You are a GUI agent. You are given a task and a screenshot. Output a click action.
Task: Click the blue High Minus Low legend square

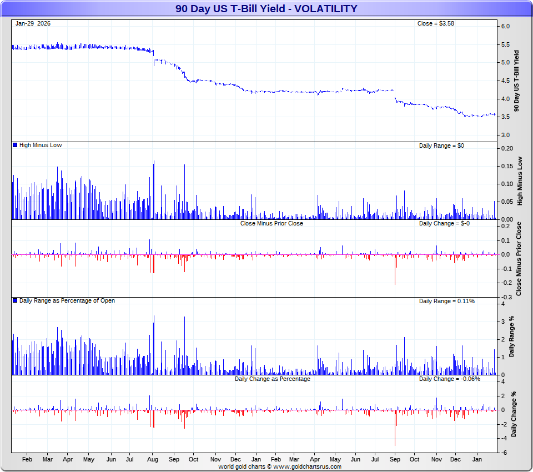coord(15,145)
